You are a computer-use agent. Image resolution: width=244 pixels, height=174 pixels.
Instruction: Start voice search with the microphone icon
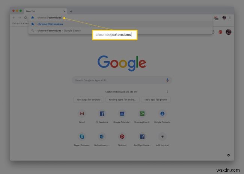tap(167, 80)
